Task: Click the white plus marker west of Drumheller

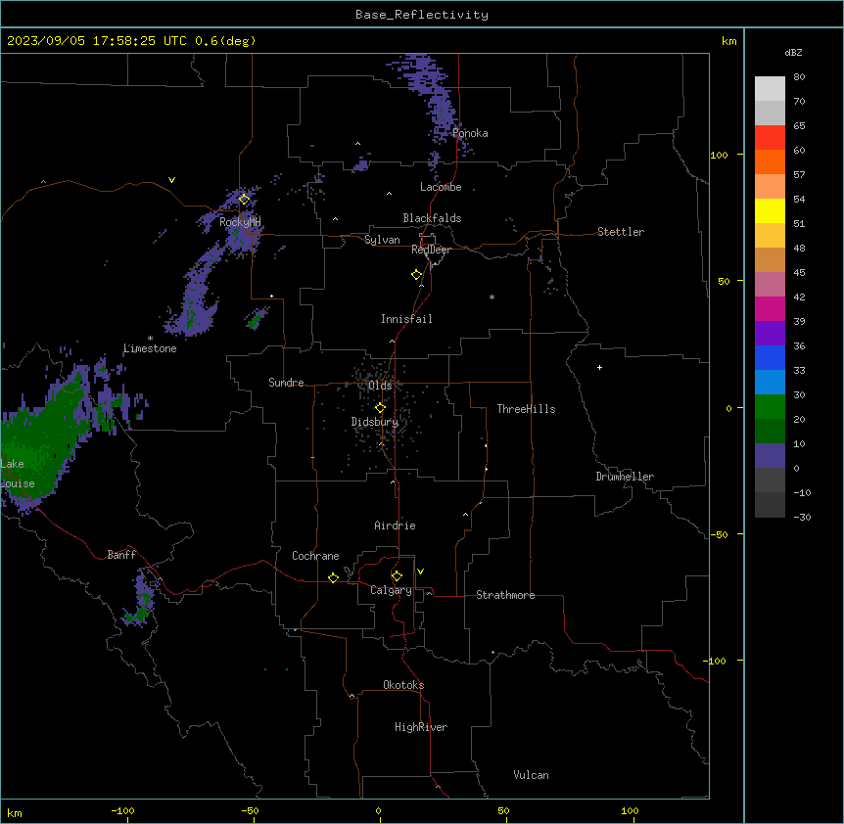Action: pos(599,367)
